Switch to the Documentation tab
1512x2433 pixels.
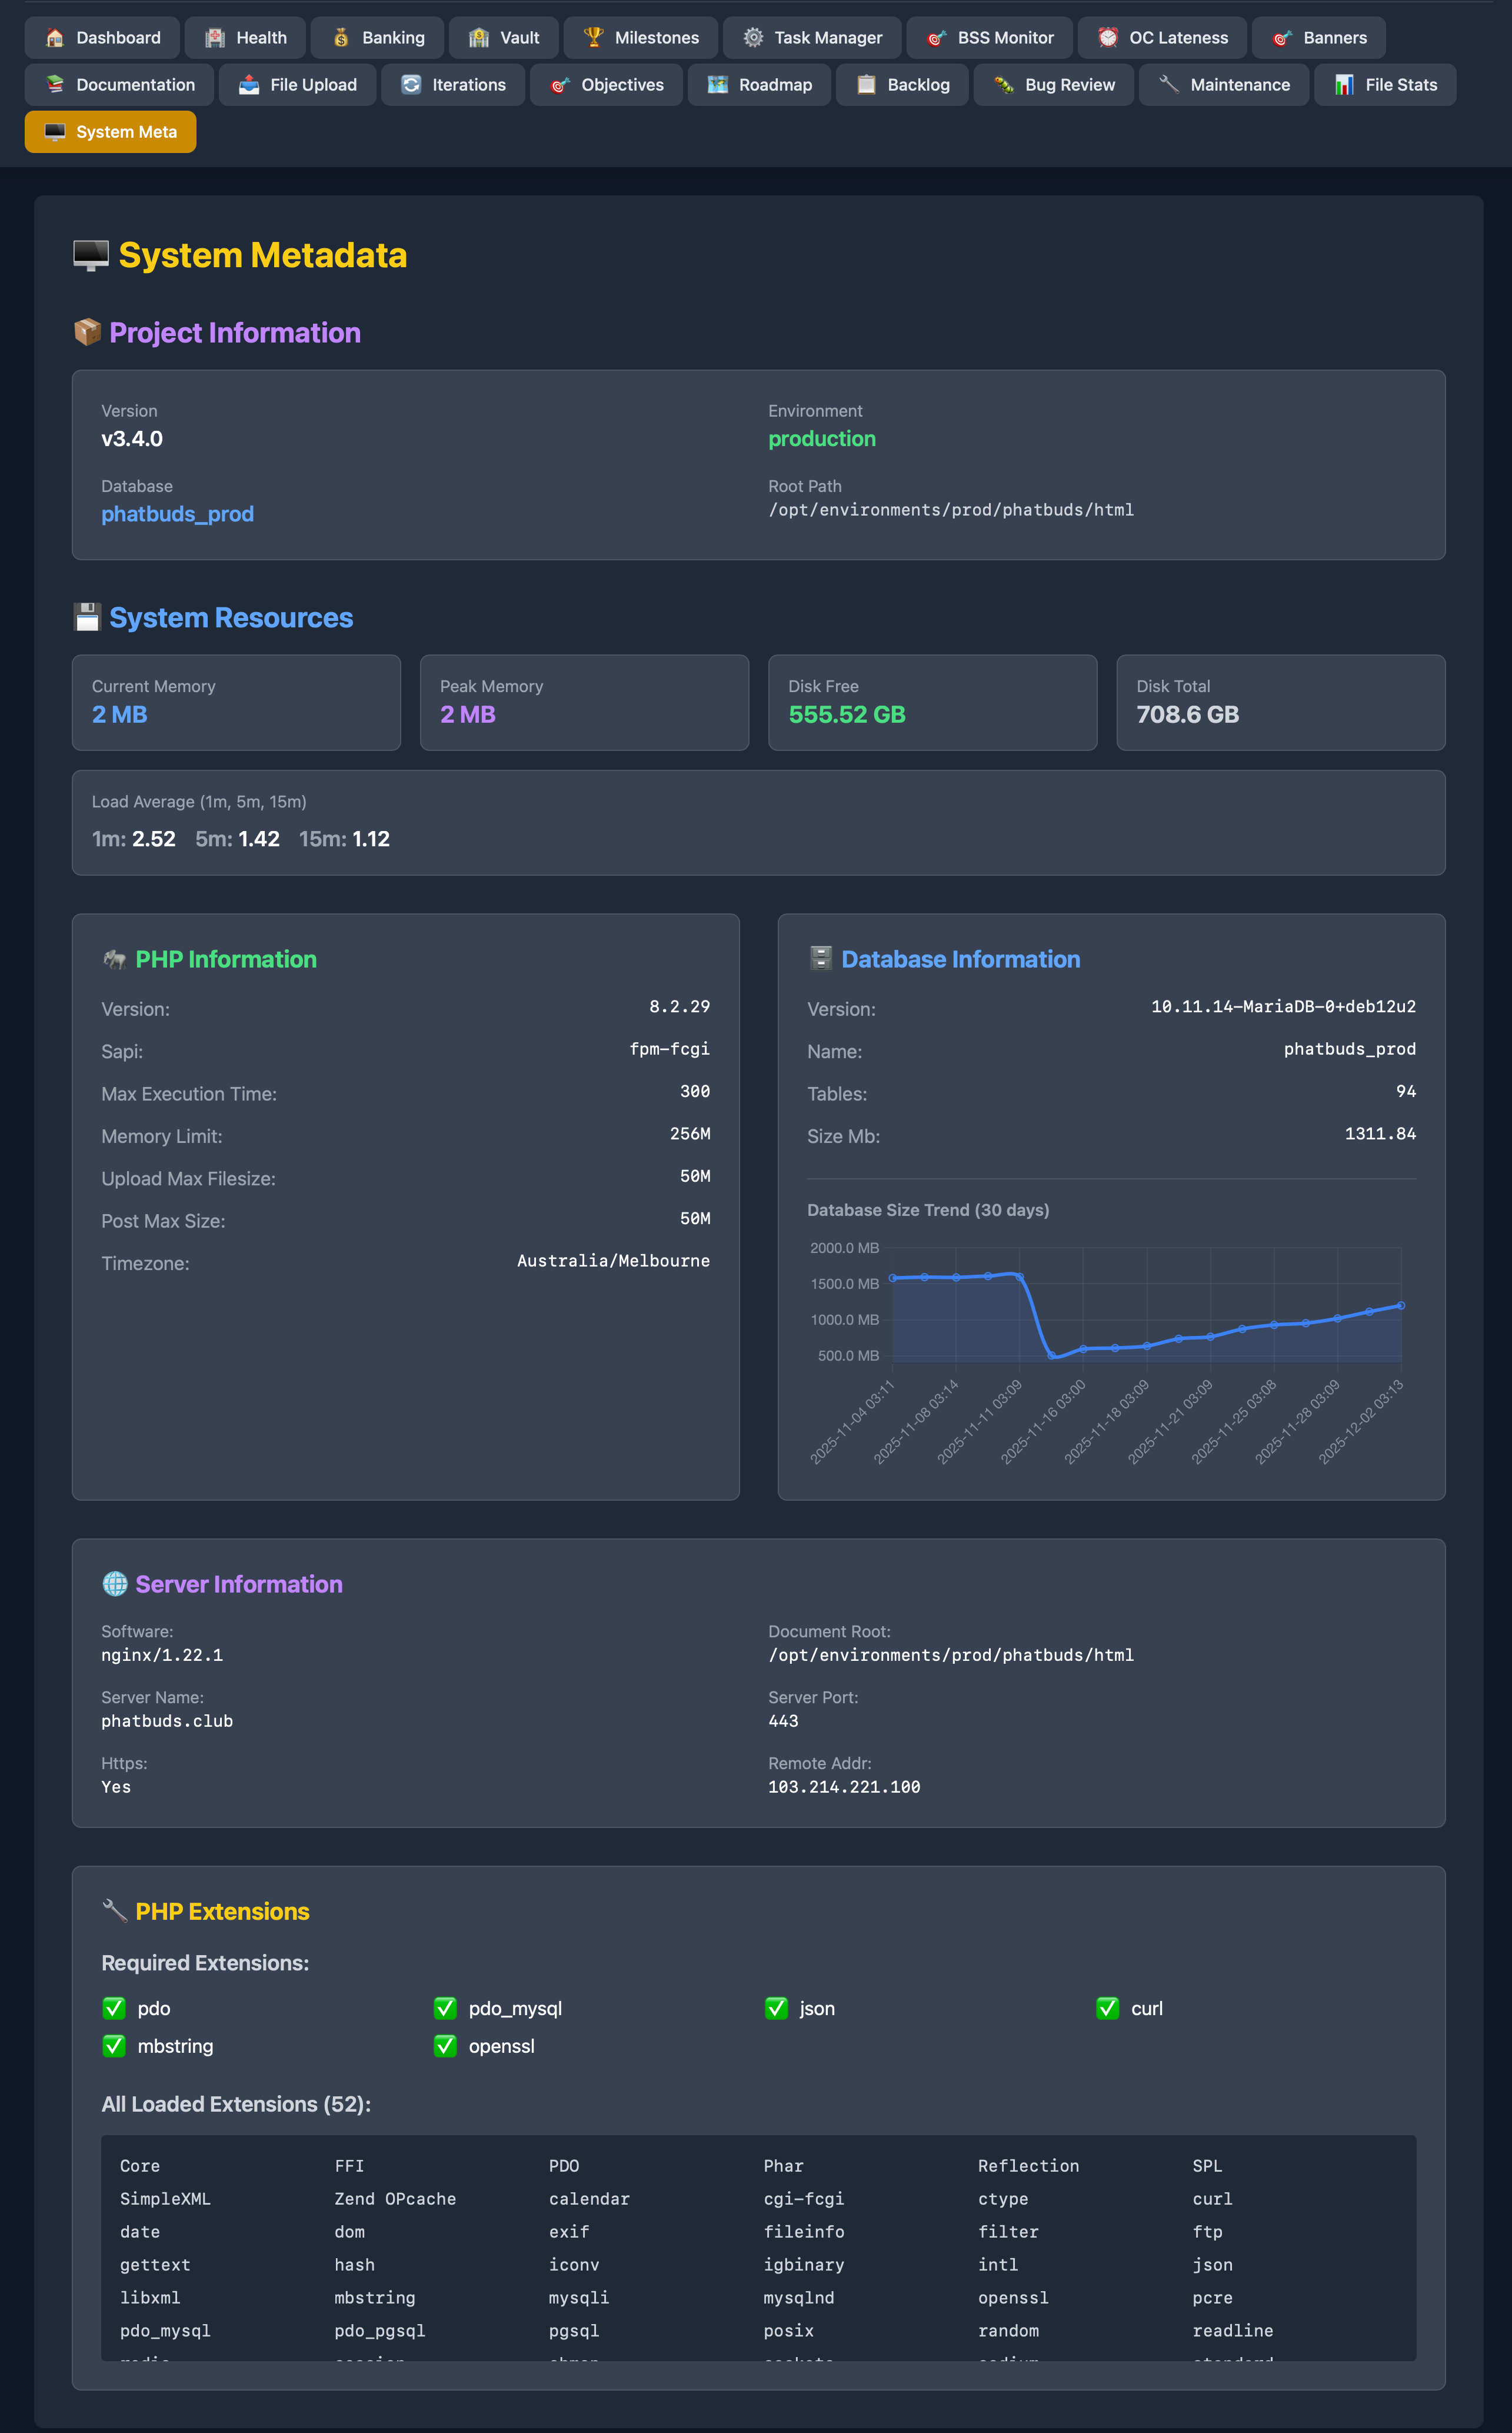119,85
